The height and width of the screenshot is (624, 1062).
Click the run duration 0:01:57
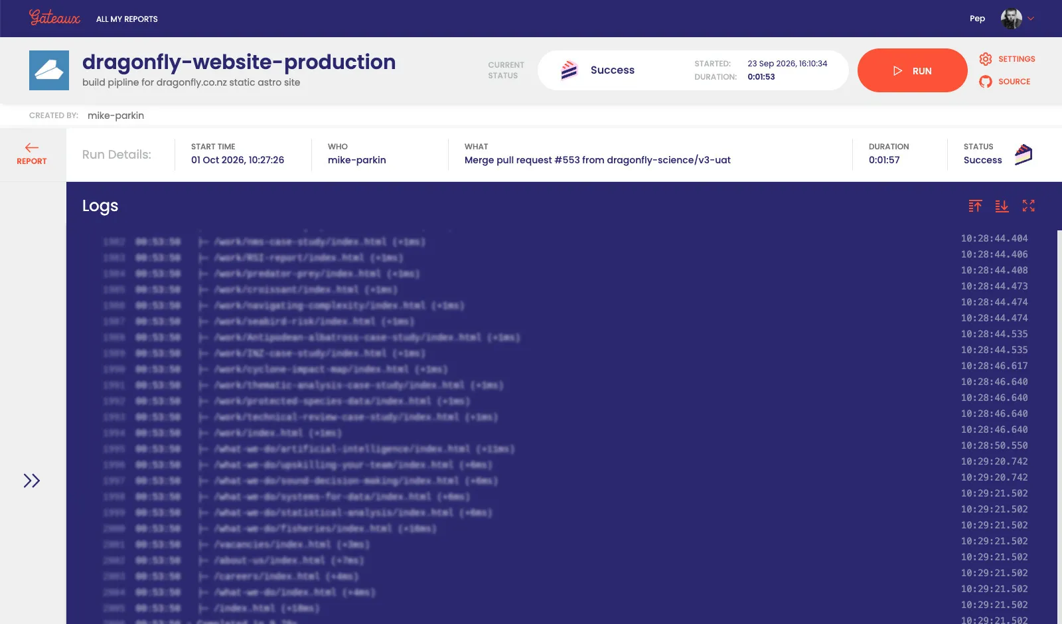pos(884,160)
